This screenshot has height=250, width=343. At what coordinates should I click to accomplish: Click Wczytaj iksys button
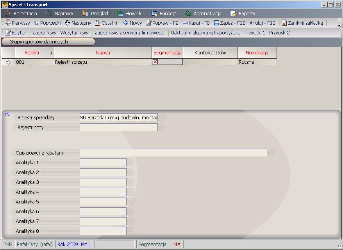coord(74,32)
